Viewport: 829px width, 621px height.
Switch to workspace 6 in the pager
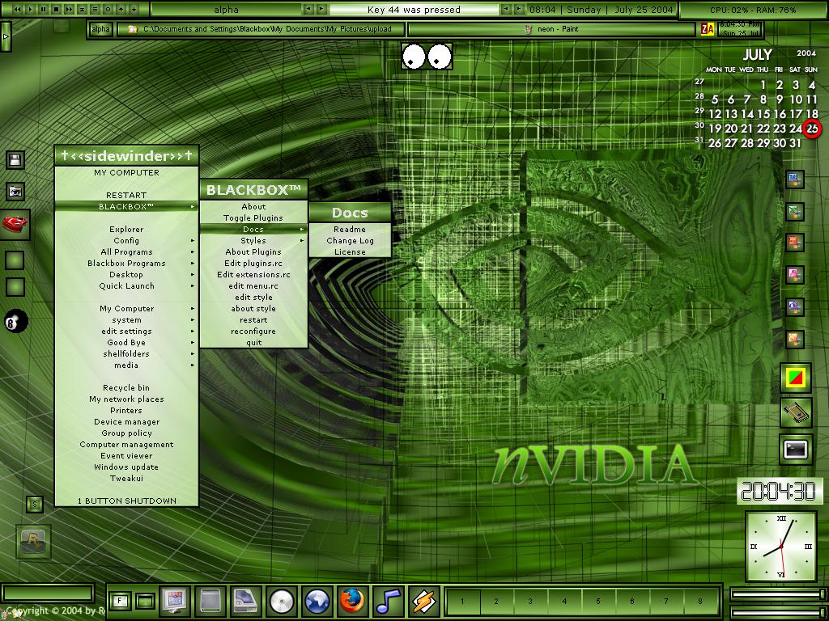pyautogui.click(x=632, y=601)
